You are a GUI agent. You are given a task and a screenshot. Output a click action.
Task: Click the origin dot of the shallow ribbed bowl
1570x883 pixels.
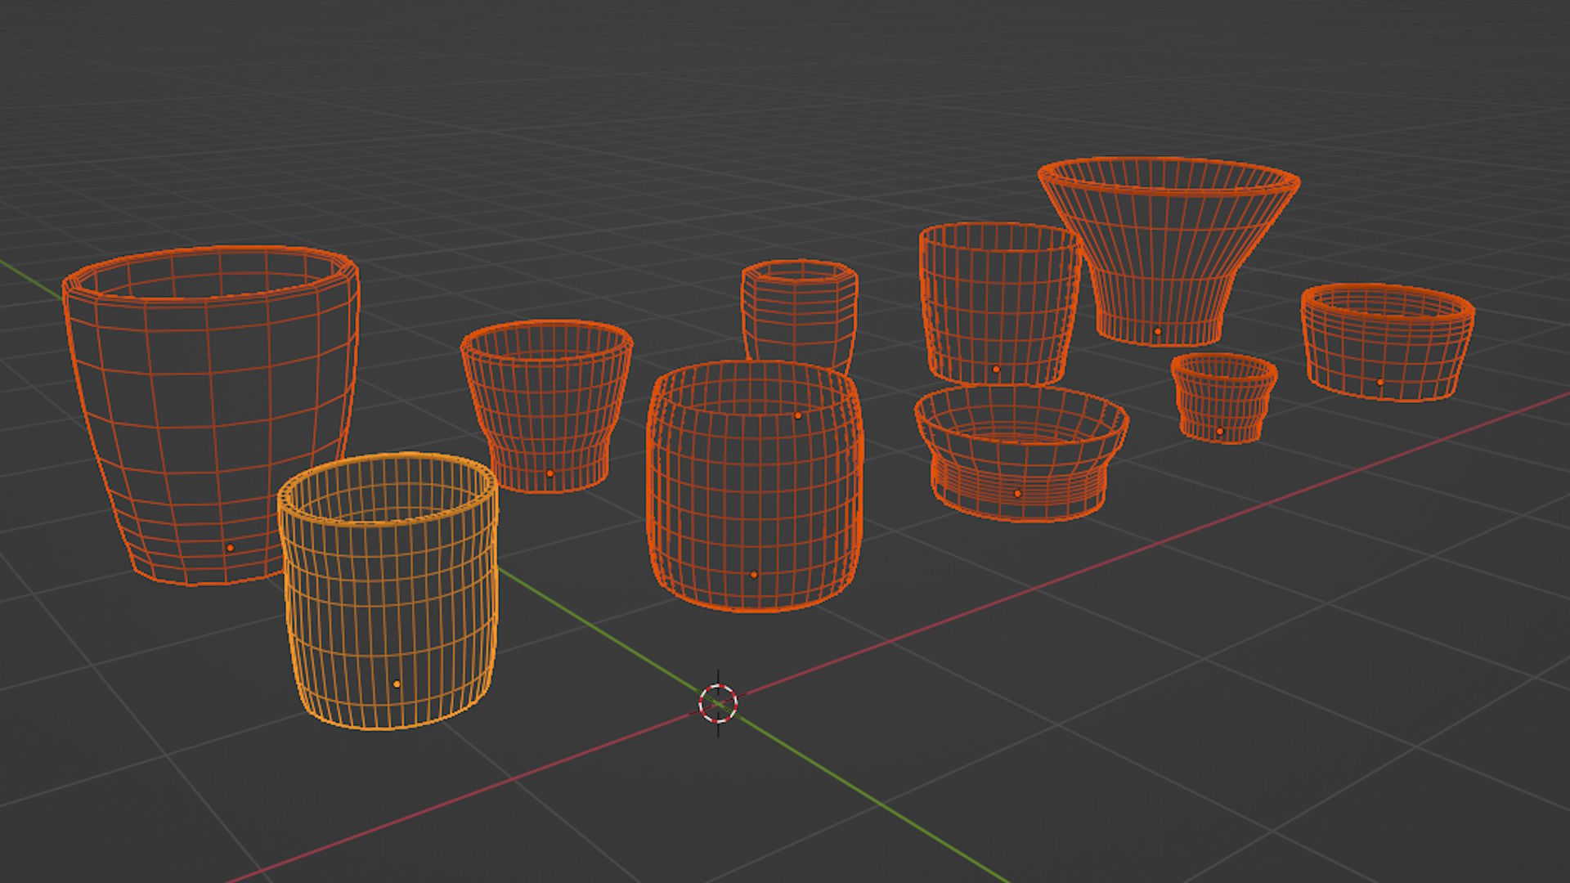point(1017,494)
